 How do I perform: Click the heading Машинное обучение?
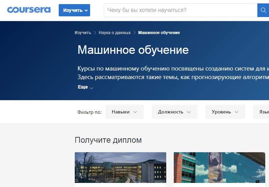(133, 50)
